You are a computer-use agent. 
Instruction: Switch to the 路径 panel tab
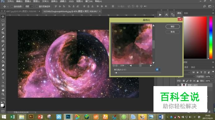coord(193,67)
